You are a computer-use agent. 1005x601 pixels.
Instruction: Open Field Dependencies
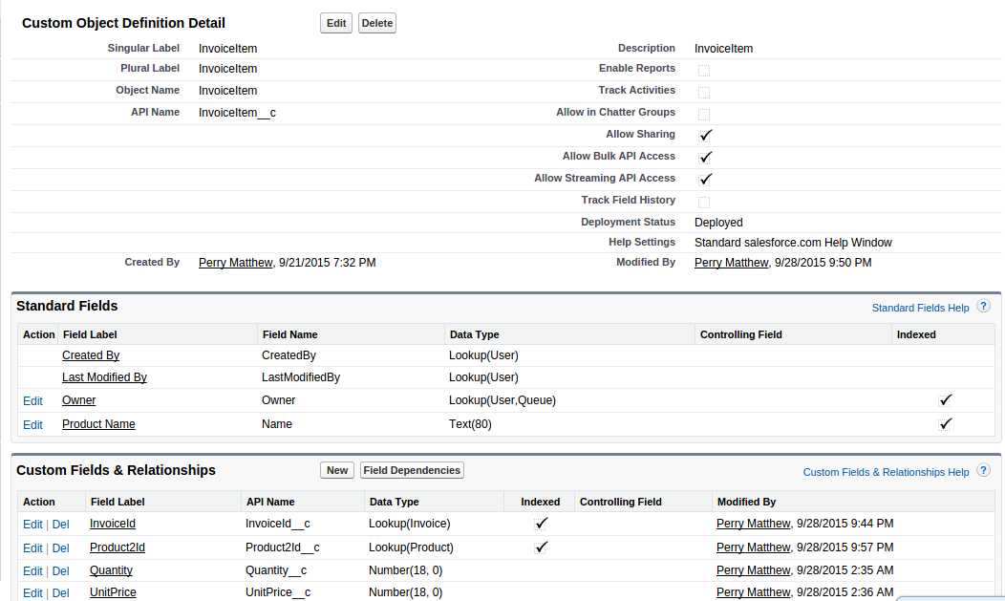412,470
